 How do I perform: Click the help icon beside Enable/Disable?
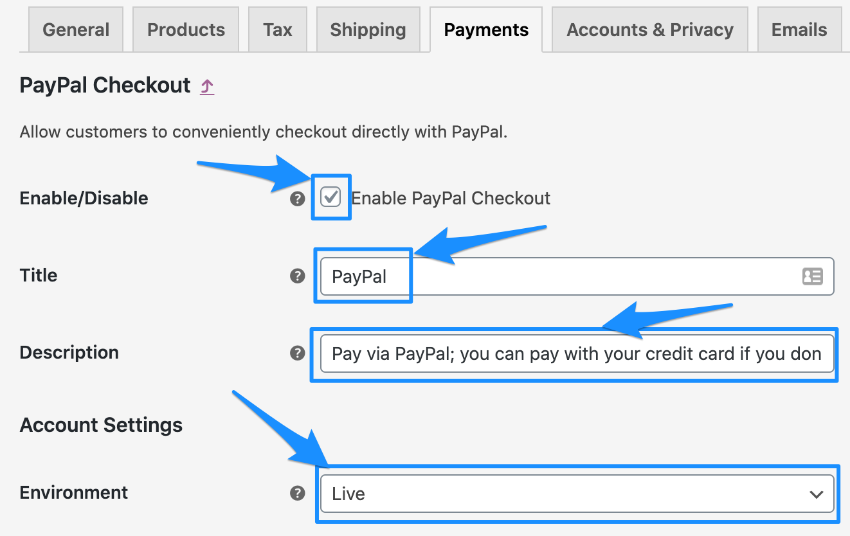297,199
